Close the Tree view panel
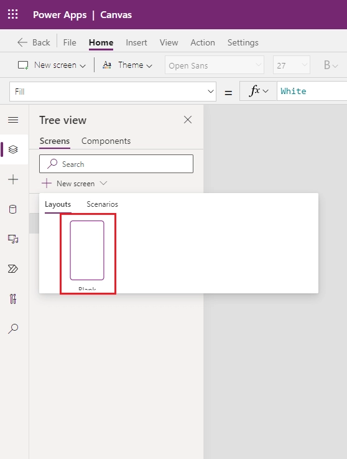The height and width of the screenshot is (459, 347). [188, 120]
